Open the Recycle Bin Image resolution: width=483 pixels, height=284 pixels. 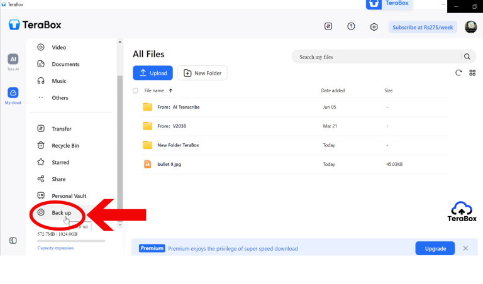tap(65, 146)
